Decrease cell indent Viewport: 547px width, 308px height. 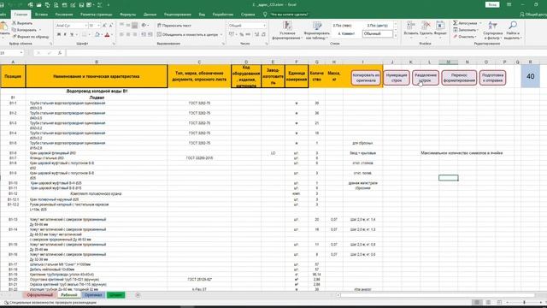(144, 34)
